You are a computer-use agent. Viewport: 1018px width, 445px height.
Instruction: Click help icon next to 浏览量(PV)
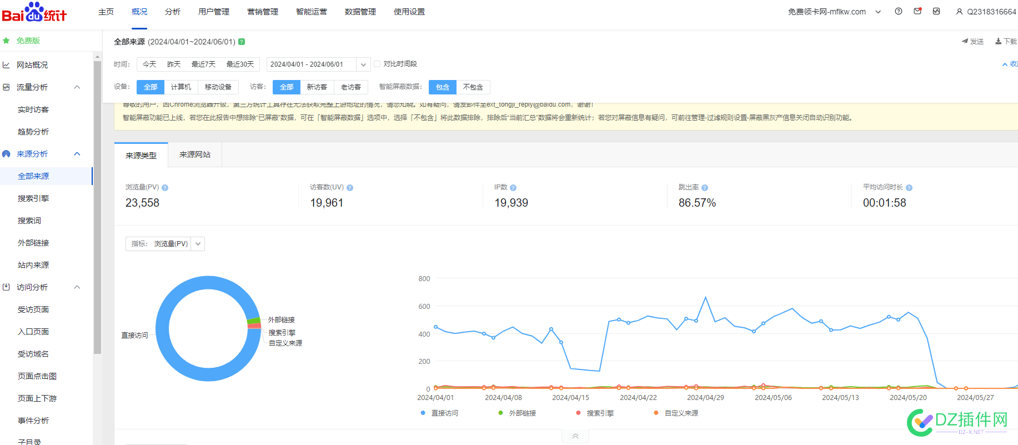coord(165,188)
